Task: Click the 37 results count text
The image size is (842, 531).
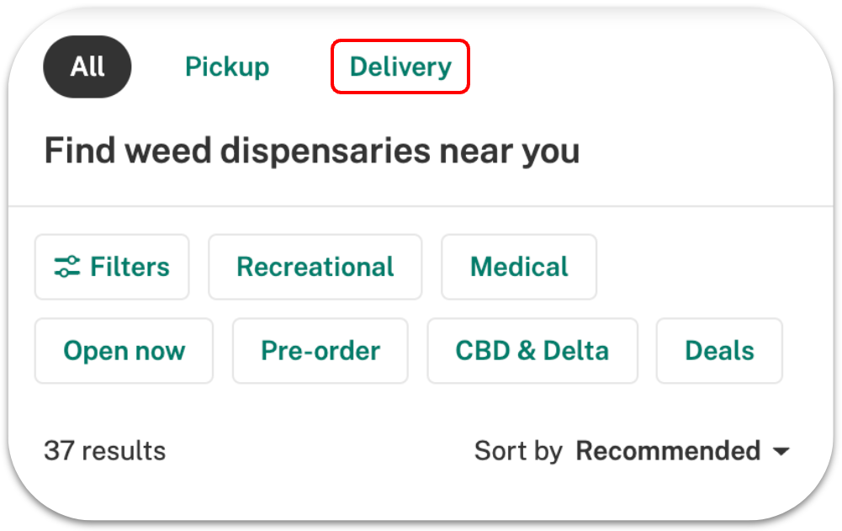Action: click(104, 450)
